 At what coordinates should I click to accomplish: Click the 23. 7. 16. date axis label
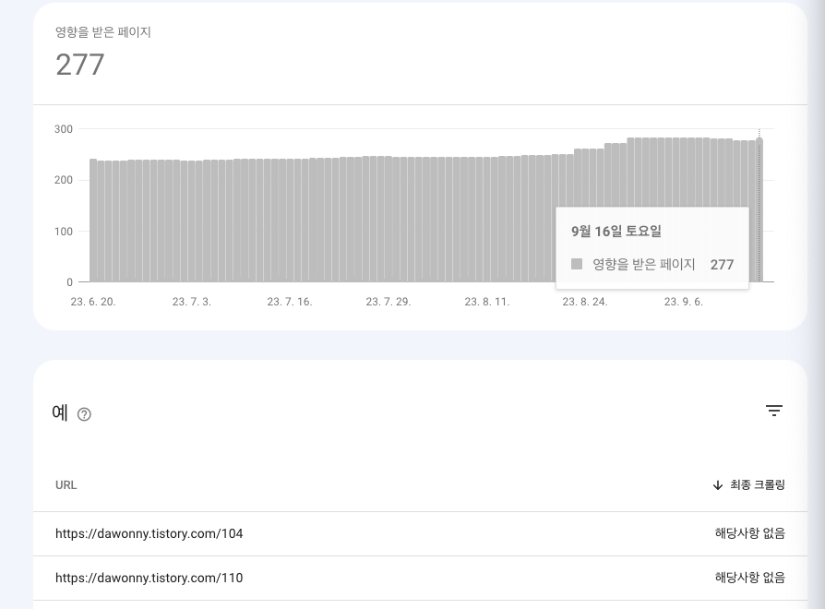(x=290, y=302)
